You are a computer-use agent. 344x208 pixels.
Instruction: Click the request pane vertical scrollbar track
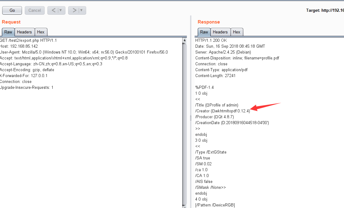(x=184, y=125)
